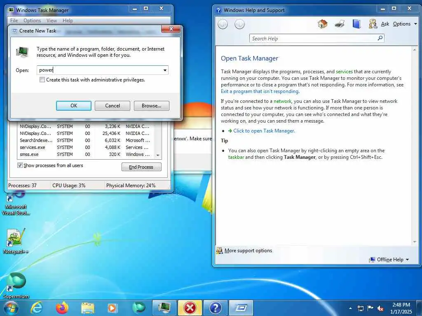
Task: Open Notepad++ desktop shortcut
Action: click(15, 241)
